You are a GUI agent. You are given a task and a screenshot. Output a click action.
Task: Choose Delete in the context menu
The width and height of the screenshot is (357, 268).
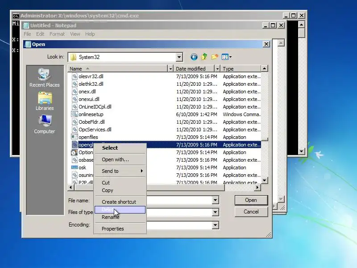pyautogui.click(x=120, y=209)
